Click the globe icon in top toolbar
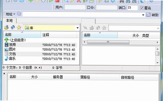163x101 pixels. [x=142, y=1]
